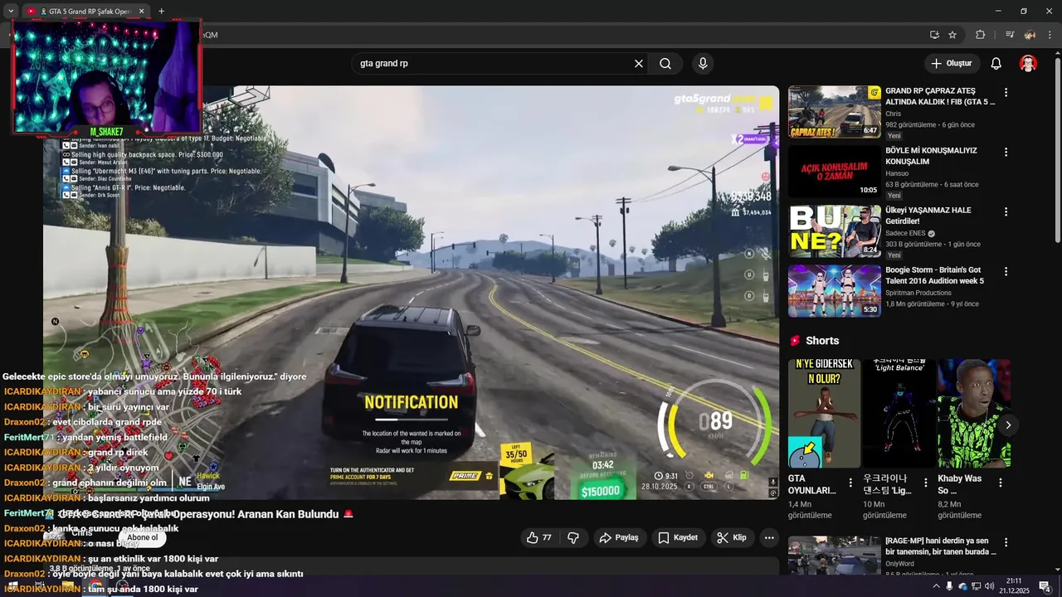Open options for Ülkeyi YAŞANMAZ HALE video
The width and height of the screenshot is (1062, 597).
click(1006, 212)
